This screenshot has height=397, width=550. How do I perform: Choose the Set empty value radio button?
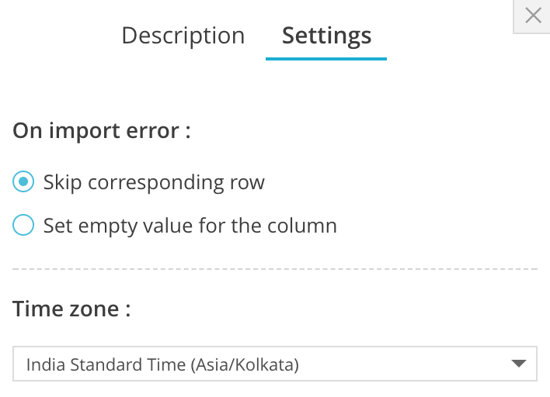coord(23,226)
